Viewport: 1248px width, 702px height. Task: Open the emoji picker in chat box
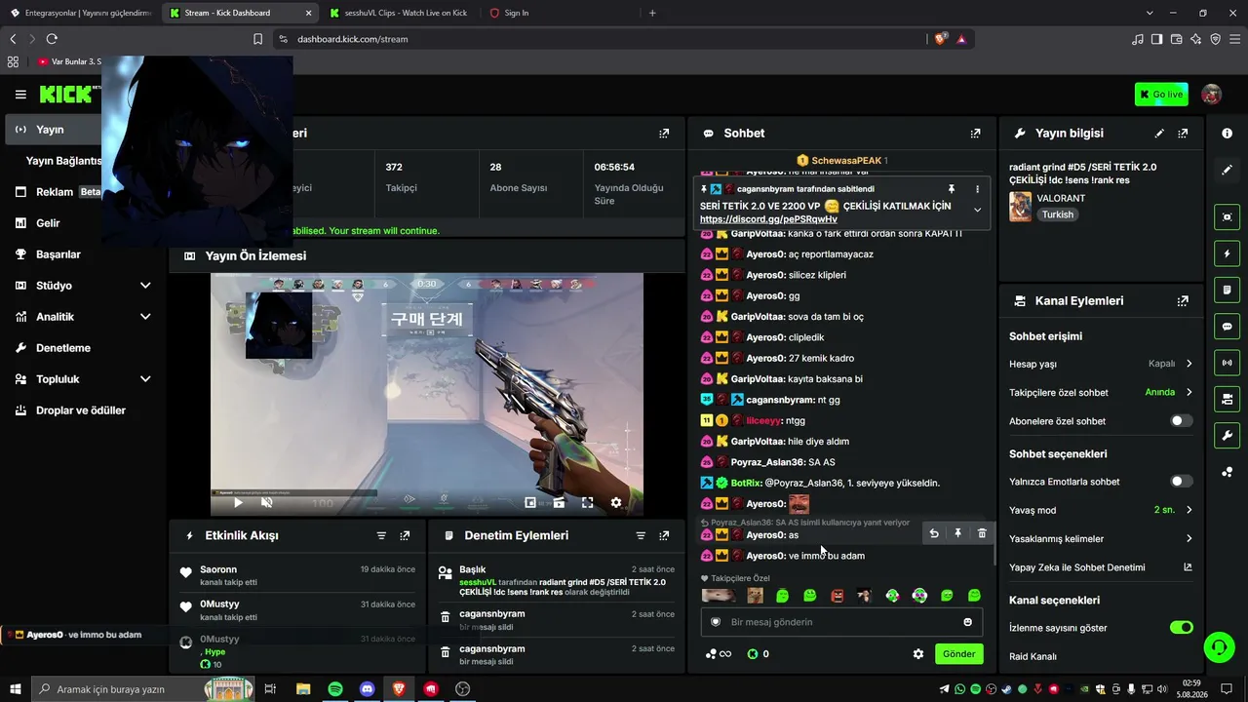967,622
